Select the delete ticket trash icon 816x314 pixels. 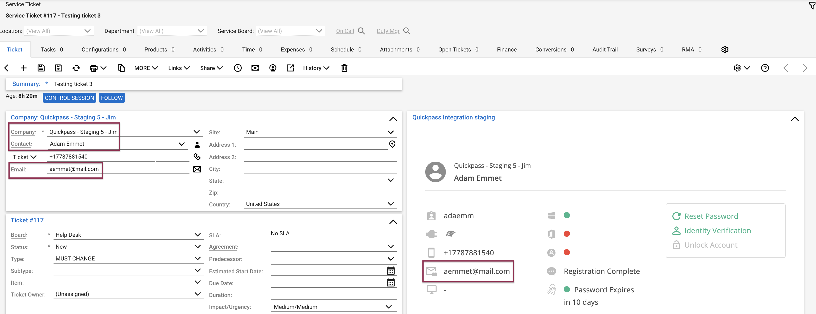tap(344, 67)
